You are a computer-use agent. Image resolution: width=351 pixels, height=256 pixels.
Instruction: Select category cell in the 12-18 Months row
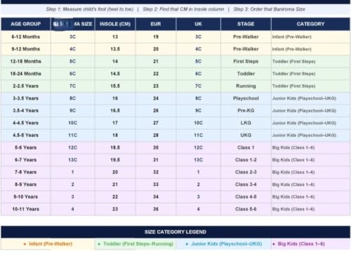click(x=310, y=62)
